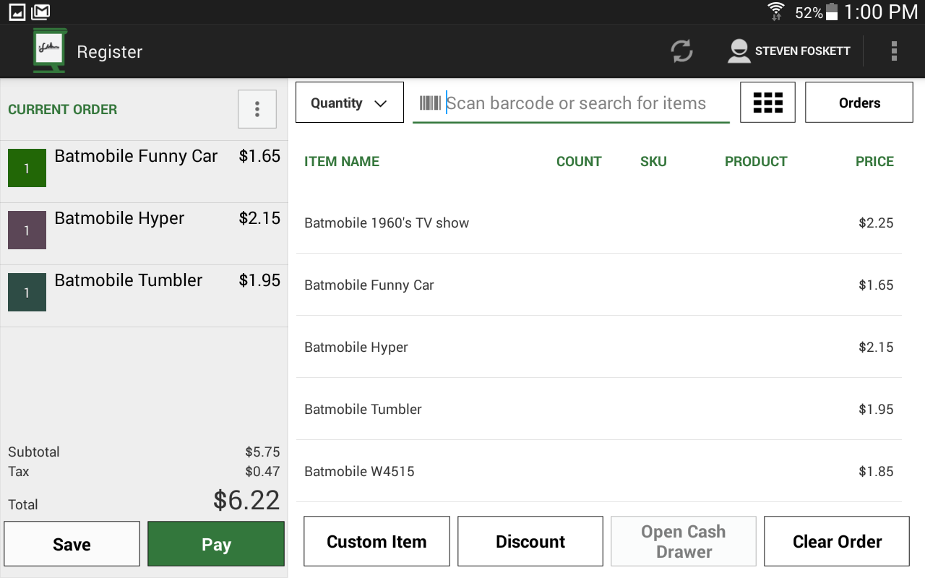Add a Custom Item
This screenshot has height=578, width=925.
click(x=377, y=541)
